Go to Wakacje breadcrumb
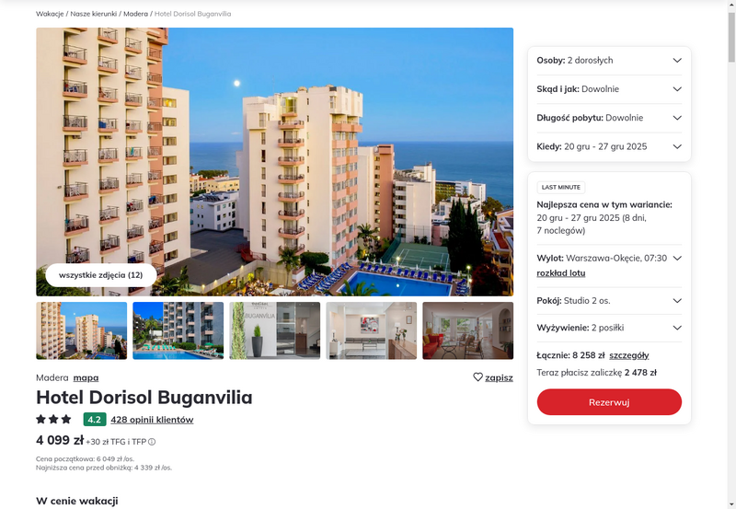The width and height of the screenshot is (736, 509). (x=50, y=14)
